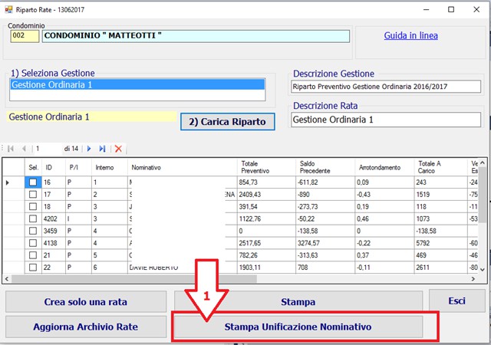This screenshot has width=491, height=345.
Task: Click the condominio code field 002
Action: click(25, 36)
